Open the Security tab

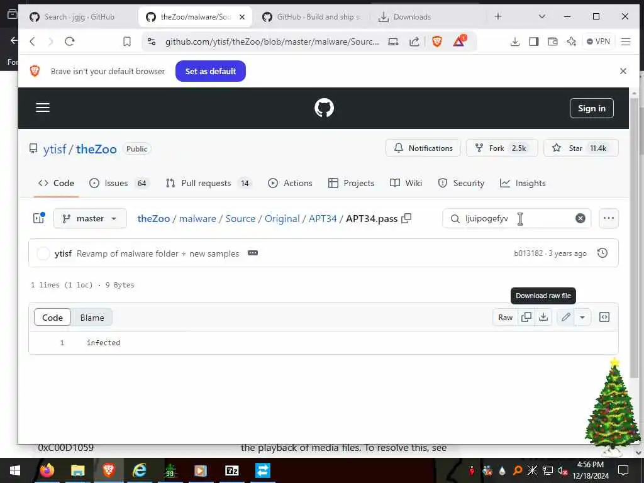tap(461, 183)
